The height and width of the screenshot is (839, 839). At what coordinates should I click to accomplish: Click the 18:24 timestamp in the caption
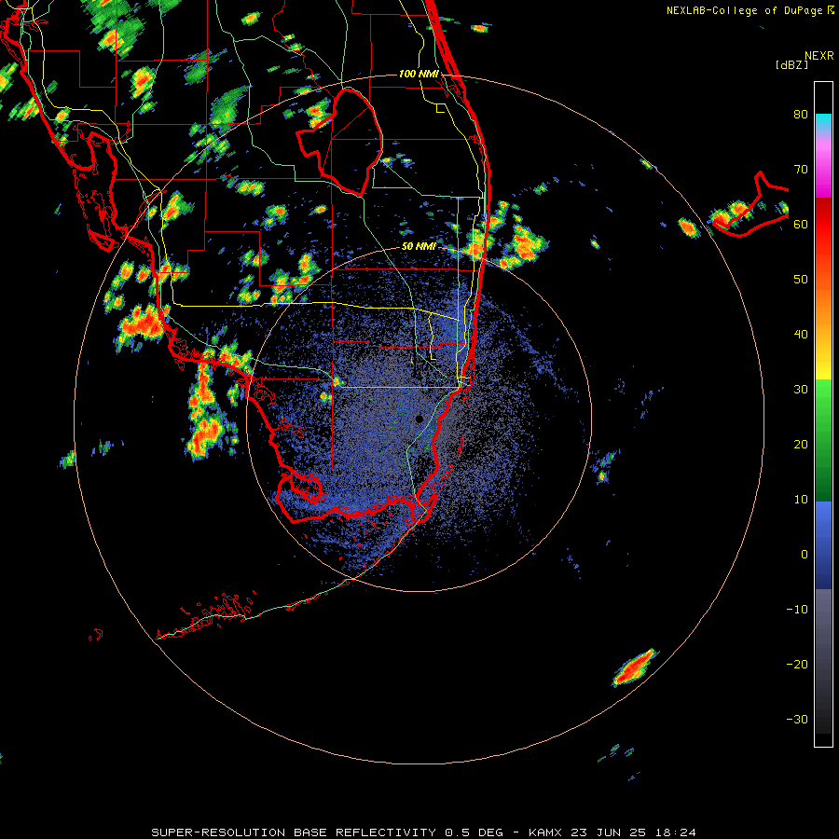676,832
